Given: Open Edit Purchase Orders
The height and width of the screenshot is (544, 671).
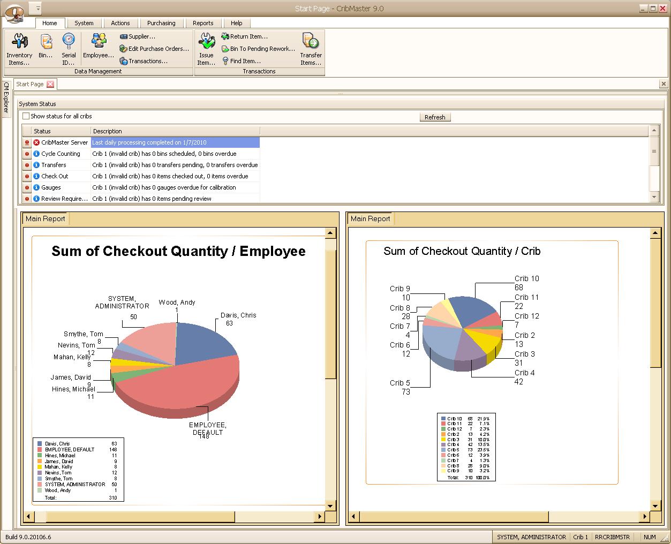Looking at the screenshot, I should (154, 49).
